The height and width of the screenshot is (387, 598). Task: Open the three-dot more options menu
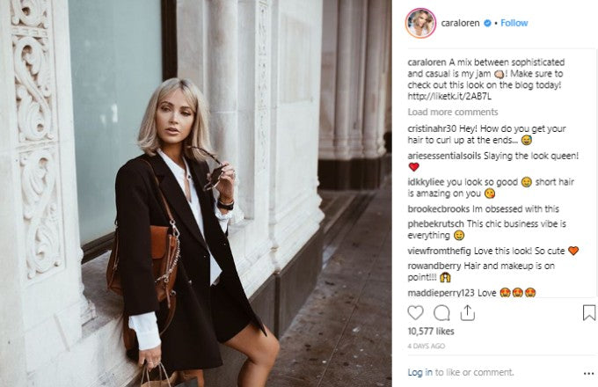[588, 373]
